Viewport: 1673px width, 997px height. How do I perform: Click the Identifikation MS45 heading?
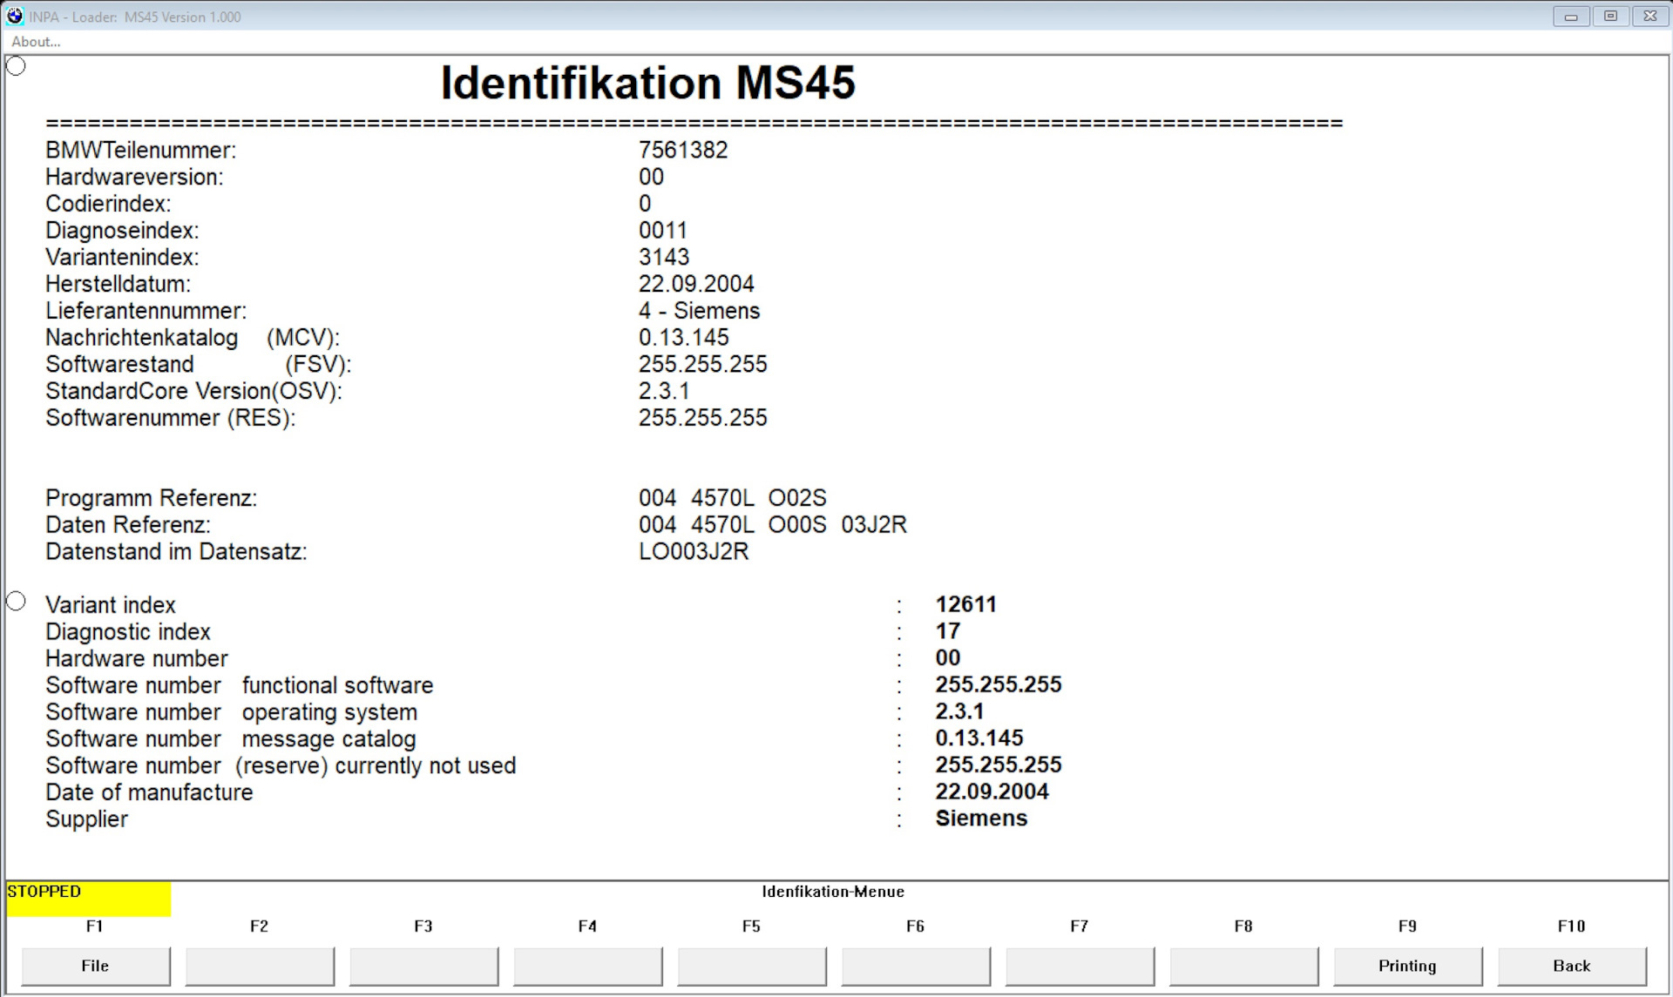pyautogui.click(x=648, y=84)
